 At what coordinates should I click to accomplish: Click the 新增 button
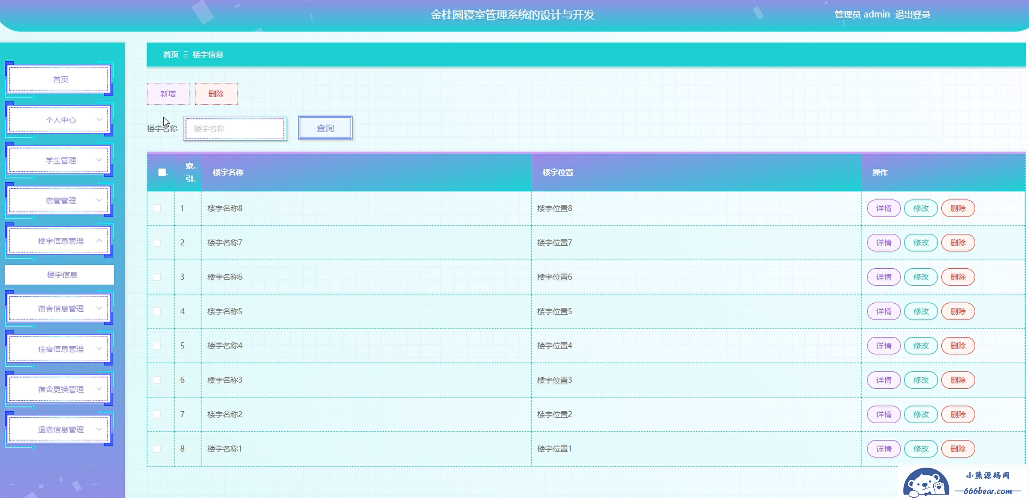click(168, 94)
